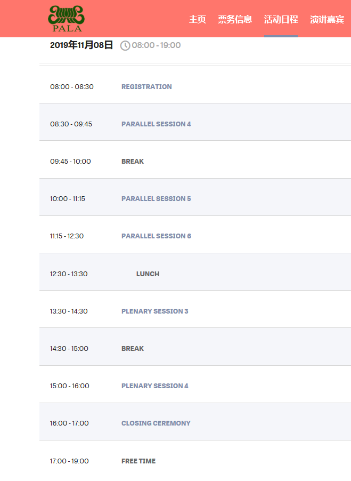351x481 pixels.
Task: Select the Plenary Session 4 link
Action: pos(154,386)
